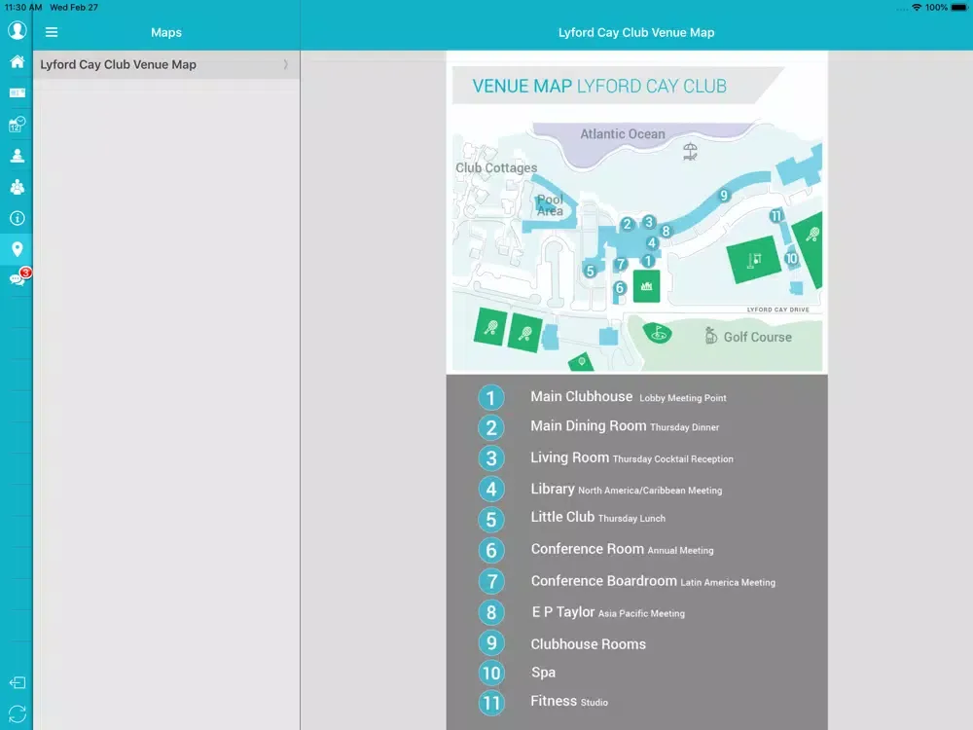The height and width of the screenshot is (730, 973).
Task: Open the information icon in sidebar
Action: tap(18, 218)
